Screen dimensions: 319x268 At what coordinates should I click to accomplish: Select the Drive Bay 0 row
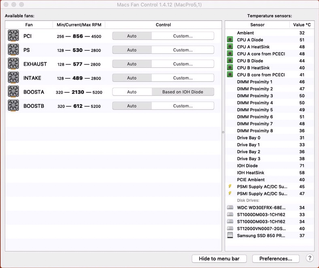pyautogui.click(x=270, y=138)
